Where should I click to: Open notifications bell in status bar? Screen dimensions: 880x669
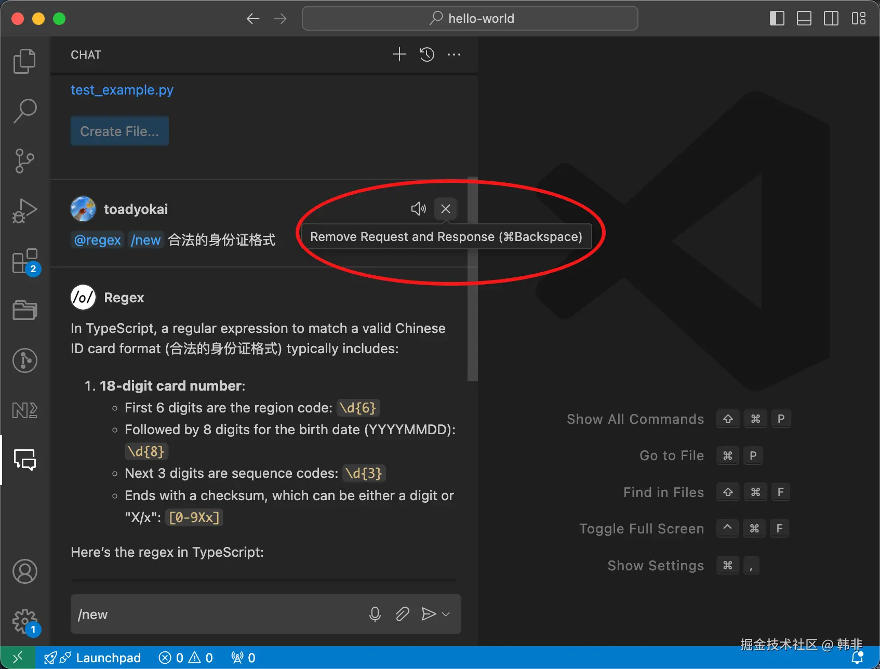tap(857, 658)
